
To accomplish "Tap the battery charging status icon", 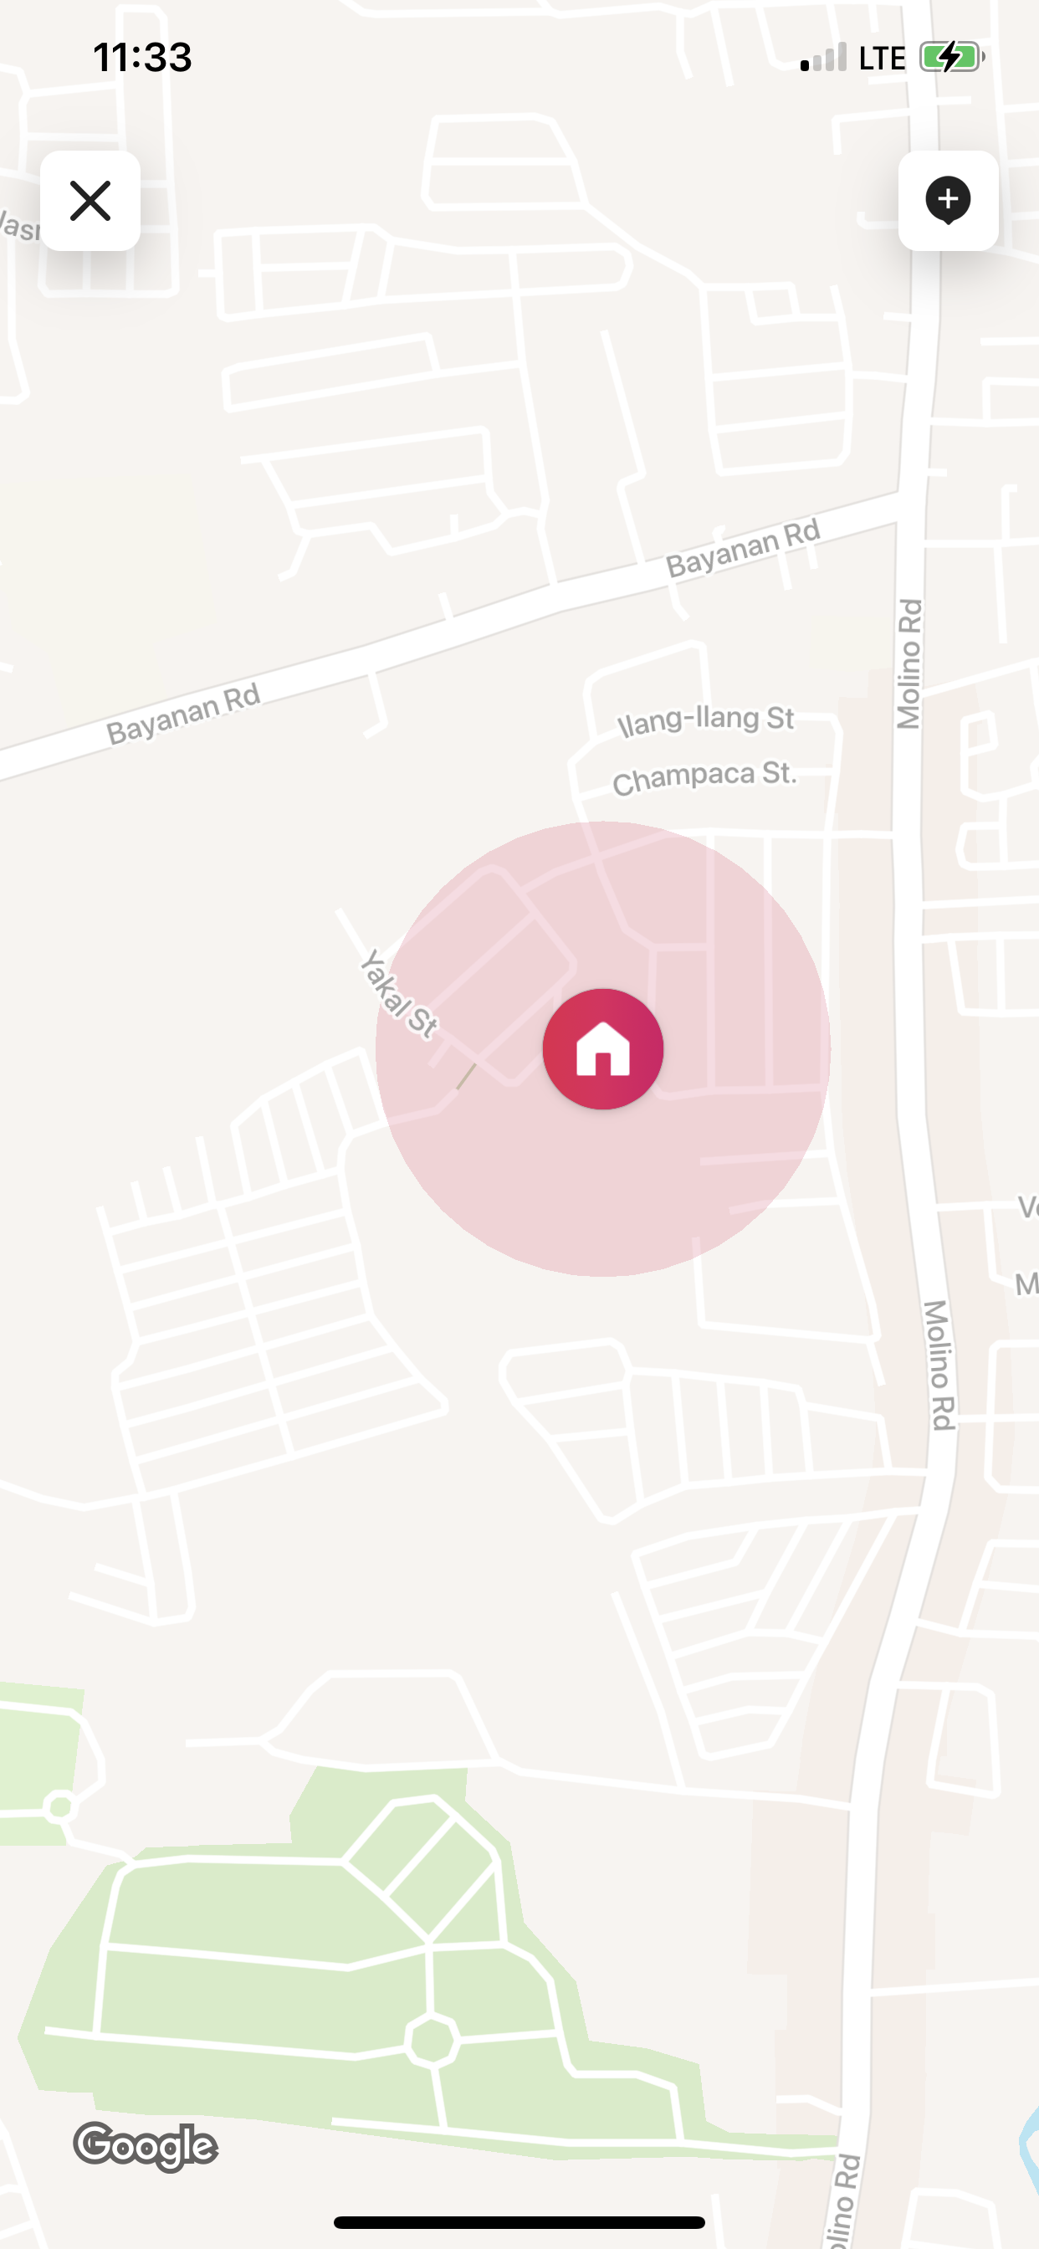I will [x=953, y=58].
